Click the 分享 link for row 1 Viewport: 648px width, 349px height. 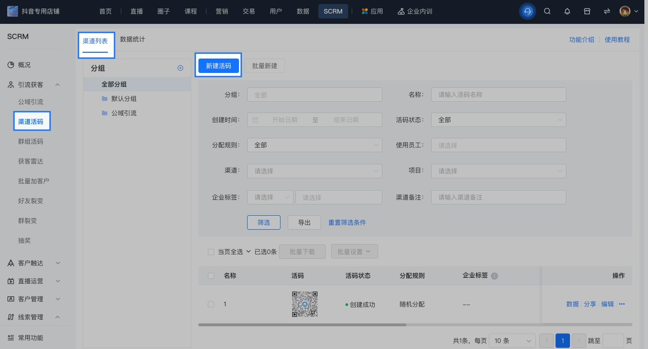point(590,304)
